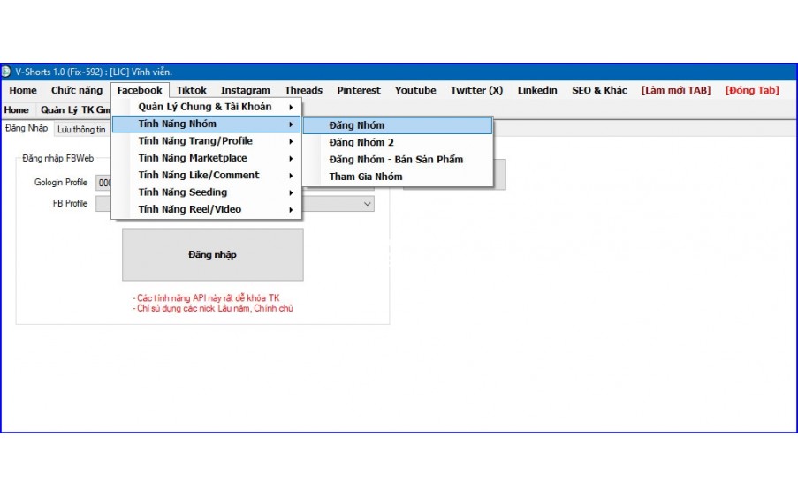Expand Tính Năng Marketplace submenu
Image resolution: width=798 pixels, height=497 pixels.
207,158
